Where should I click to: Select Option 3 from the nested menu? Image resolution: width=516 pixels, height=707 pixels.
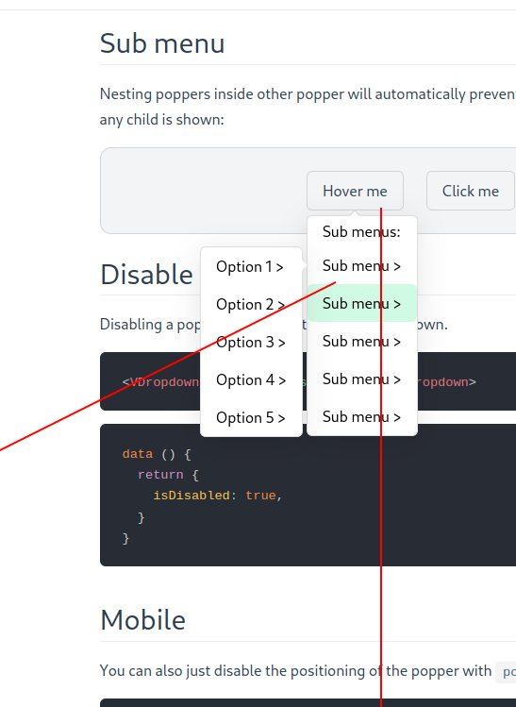tap(251, 343)
